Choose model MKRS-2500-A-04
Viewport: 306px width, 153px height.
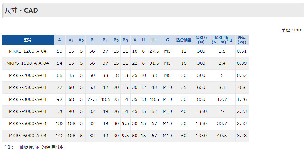click(x=28, y=87)
